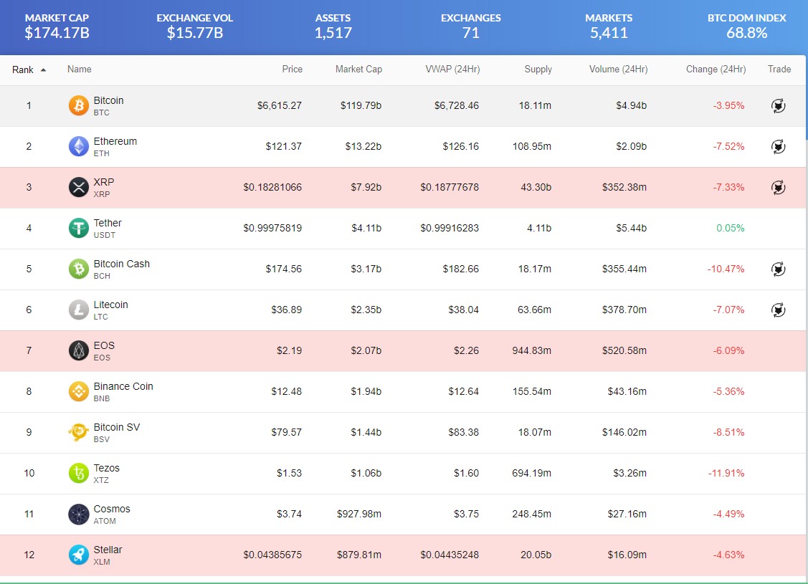Open the Bitcoin asset link
Viewport: 808px width, 584px height.
tap(108, 100)
